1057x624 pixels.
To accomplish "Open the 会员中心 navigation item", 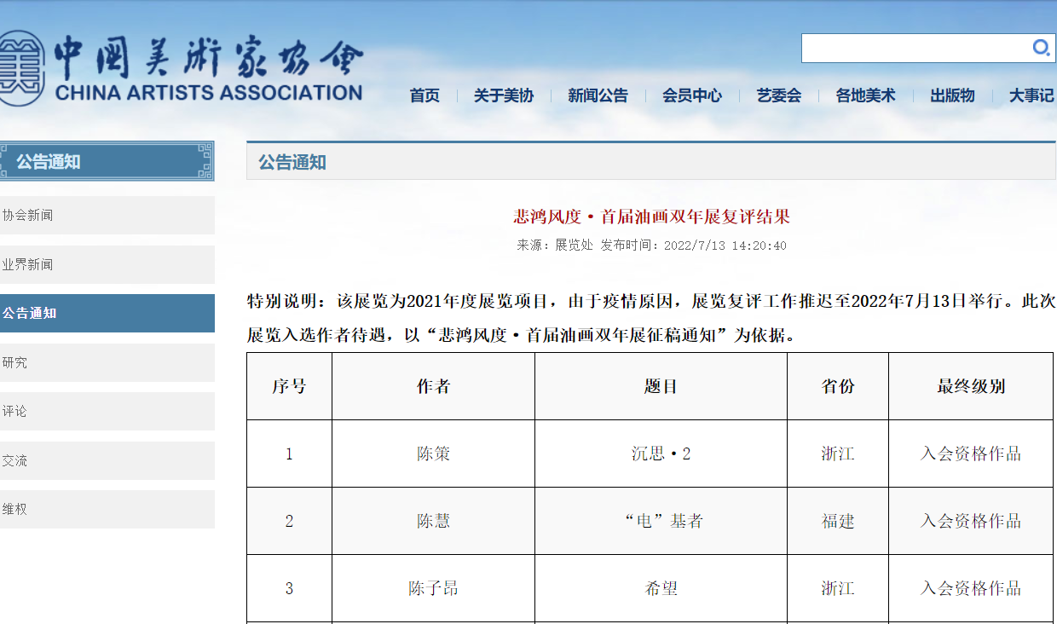I will (691, 95).
